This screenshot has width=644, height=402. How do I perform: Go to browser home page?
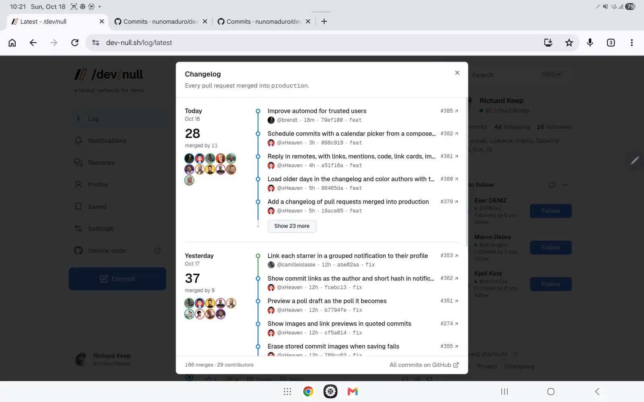point(12,43)
